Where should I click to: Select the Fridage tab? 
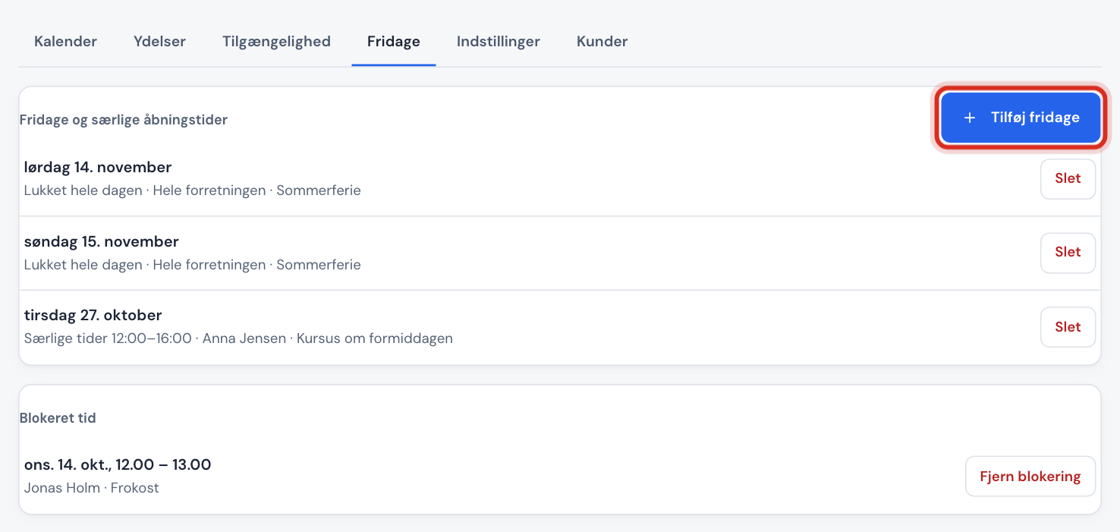(x=394, y=42)
